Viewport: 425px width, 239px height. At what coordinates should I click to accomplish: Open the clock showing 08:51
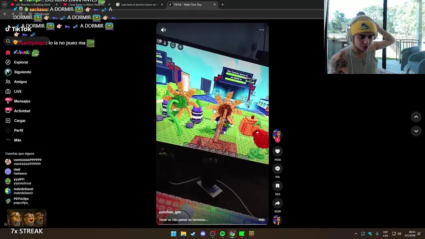pos(410,234)
